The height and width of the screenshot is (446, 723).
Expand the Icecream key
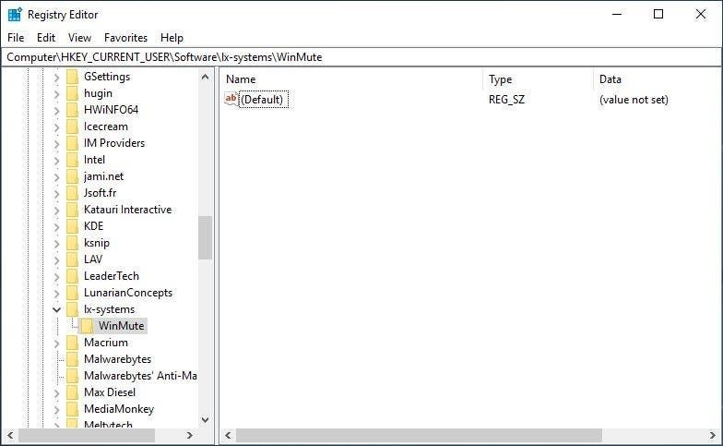point(57,127)
